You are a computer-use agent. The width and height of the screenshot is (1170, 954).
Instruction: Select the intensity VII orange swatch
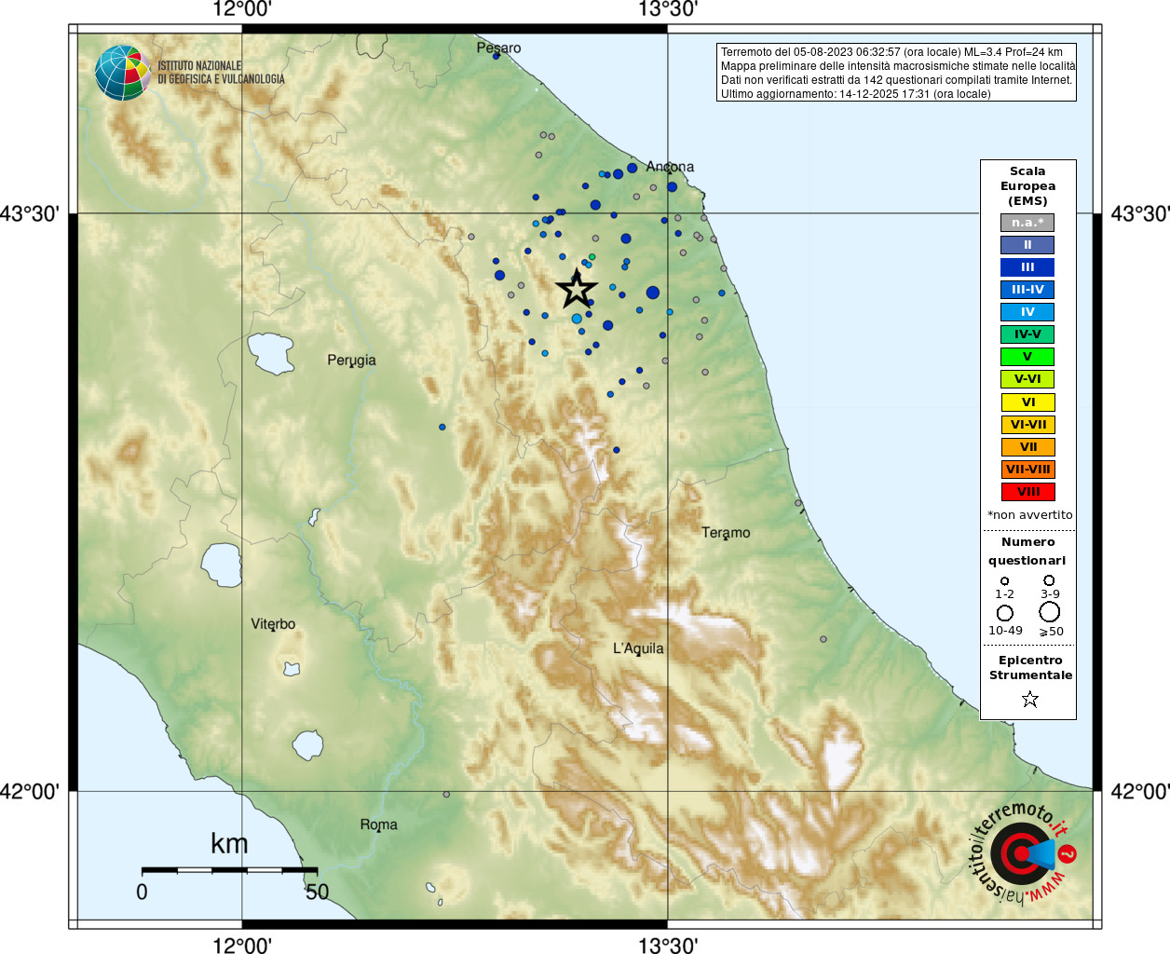(x=1027, y=447)
